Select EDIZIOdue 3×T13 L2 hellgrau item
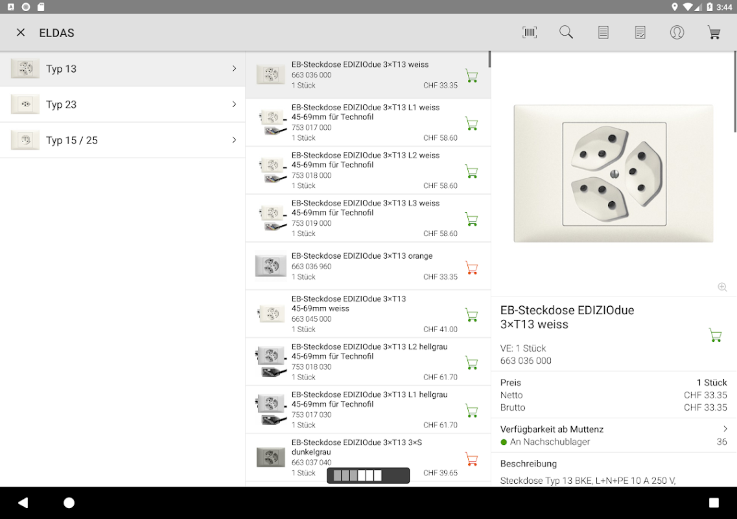 368,362
